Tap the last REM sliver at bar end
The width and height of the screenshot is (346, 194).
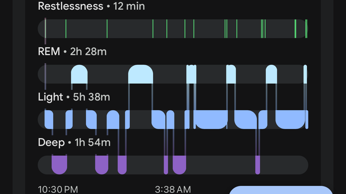pyautogui.click(x=305, y=74)
